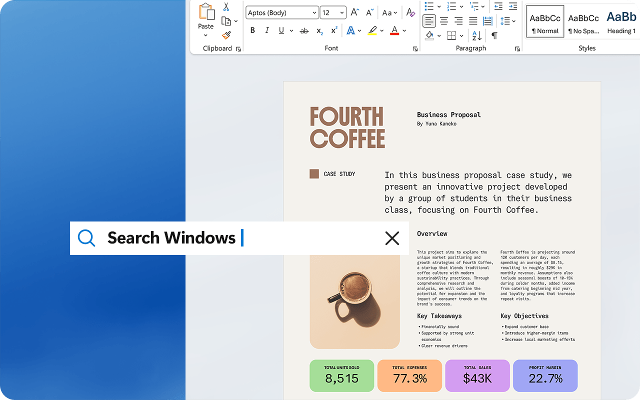This screenshot has width=640, height=400.
Task: Apply yellow text highlight color
Action: [372, 30]
